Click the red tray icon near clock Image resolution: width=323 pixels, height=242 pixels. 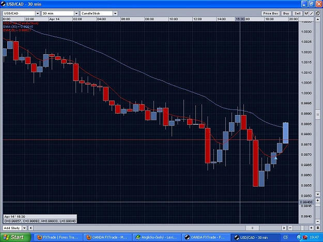(x=305, y=237)
